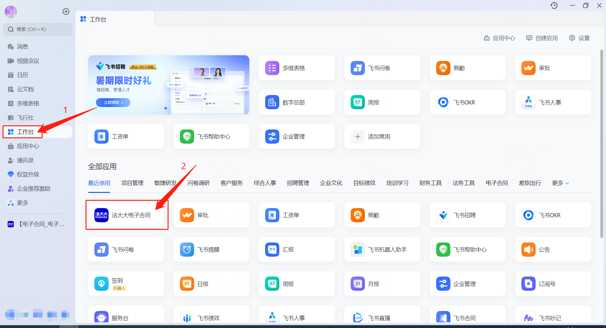Image resolution: width=606 pixels, height=328 pixels.
Task: Click the vertical scrollbar on the right
Action: [x=602, y=142]
